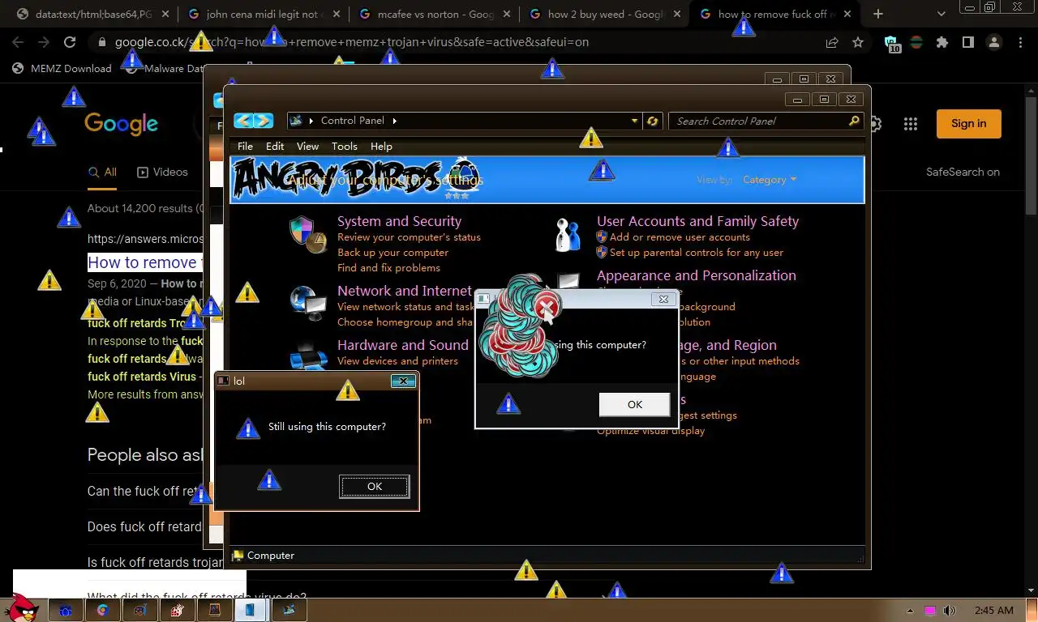
Task: Click the magenta tray icon
Action: 930,610
